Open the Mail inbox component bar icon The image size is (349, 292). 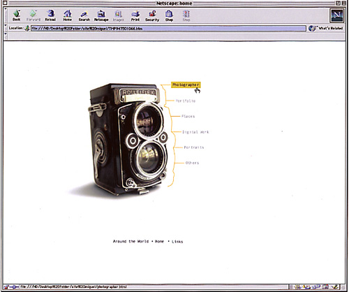pyautogui.click(x=306, y=287)
